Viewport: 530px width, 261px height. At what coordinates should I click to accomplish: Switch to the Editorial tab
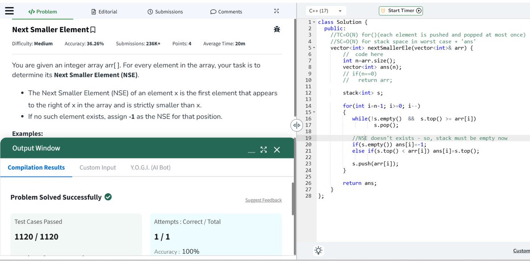[104, 11]
